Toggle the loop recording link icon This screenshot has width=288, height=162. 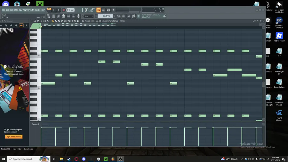click(108, 10)
